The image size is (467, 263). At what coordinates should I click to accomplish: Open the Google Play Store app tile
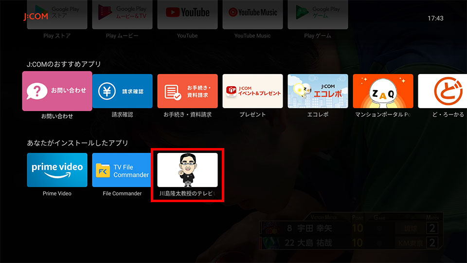pyautogui.click(x=57, y=14)
